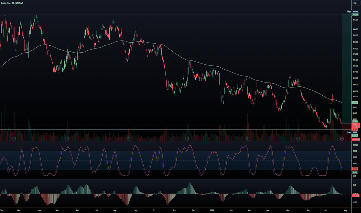Click the 148.00 price axis value
361x213 pixels.
tap(355, 29)
